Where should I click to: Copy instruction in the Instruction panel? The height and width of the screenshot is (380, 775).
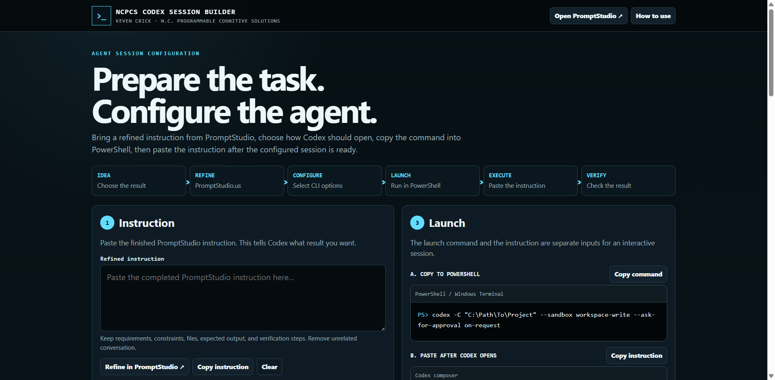click(223, 367)
